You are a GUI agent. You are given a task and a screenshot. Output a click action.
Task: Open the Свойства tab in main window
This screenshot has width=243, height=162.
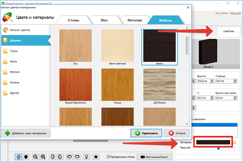(228, 31)
